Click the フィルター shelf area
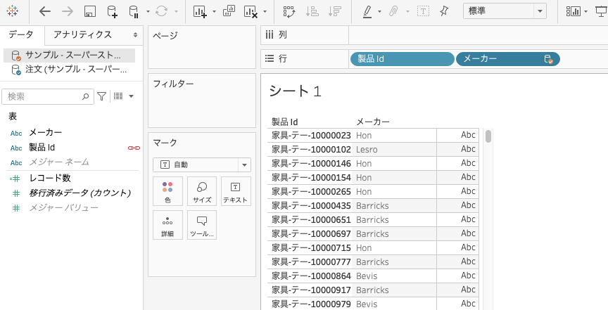Image resolution: width=608 pixels, height=310 pixels. pos(202,101)
